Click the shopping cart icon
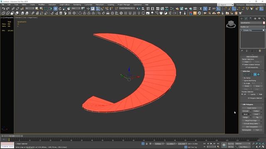The image size is (266, 149). pyautogui.click(x=240, y=13)
